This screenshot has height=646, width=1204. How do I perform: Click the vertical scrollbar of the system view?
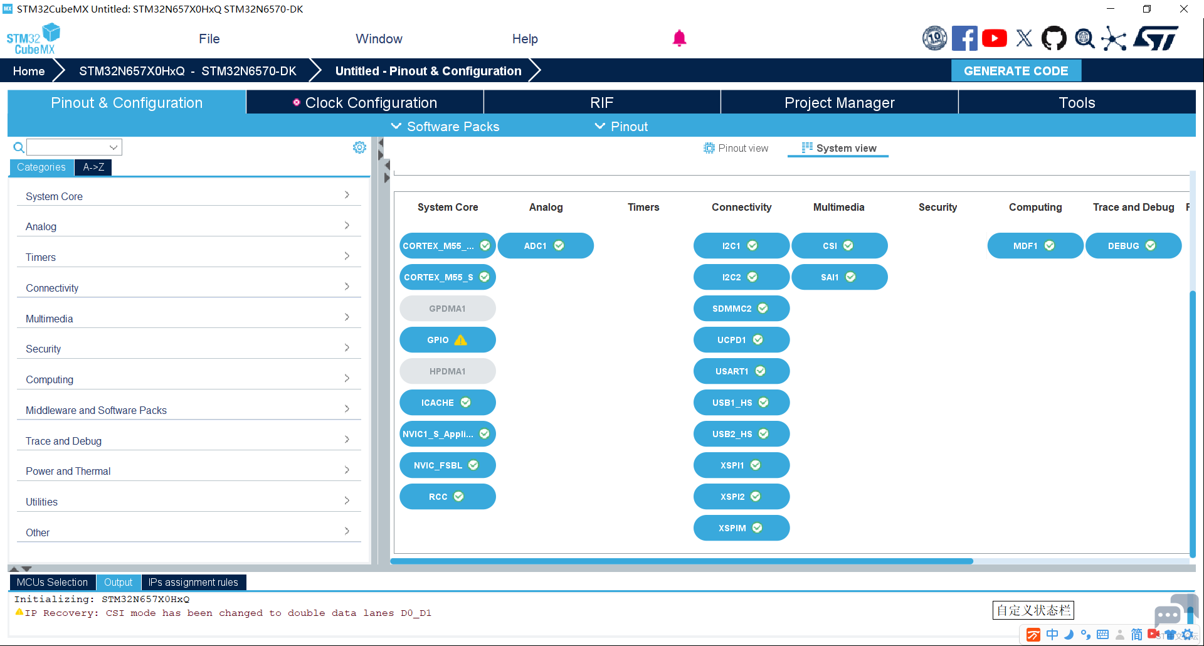[x=1193, y=424]
